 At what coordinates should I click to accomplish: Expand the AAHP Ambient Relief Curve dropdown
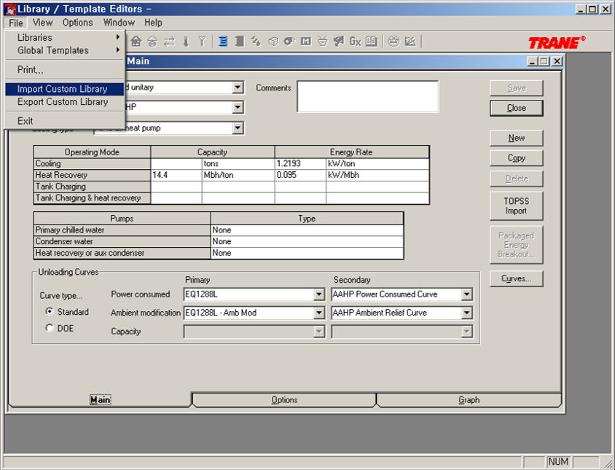tap(466, 313)
